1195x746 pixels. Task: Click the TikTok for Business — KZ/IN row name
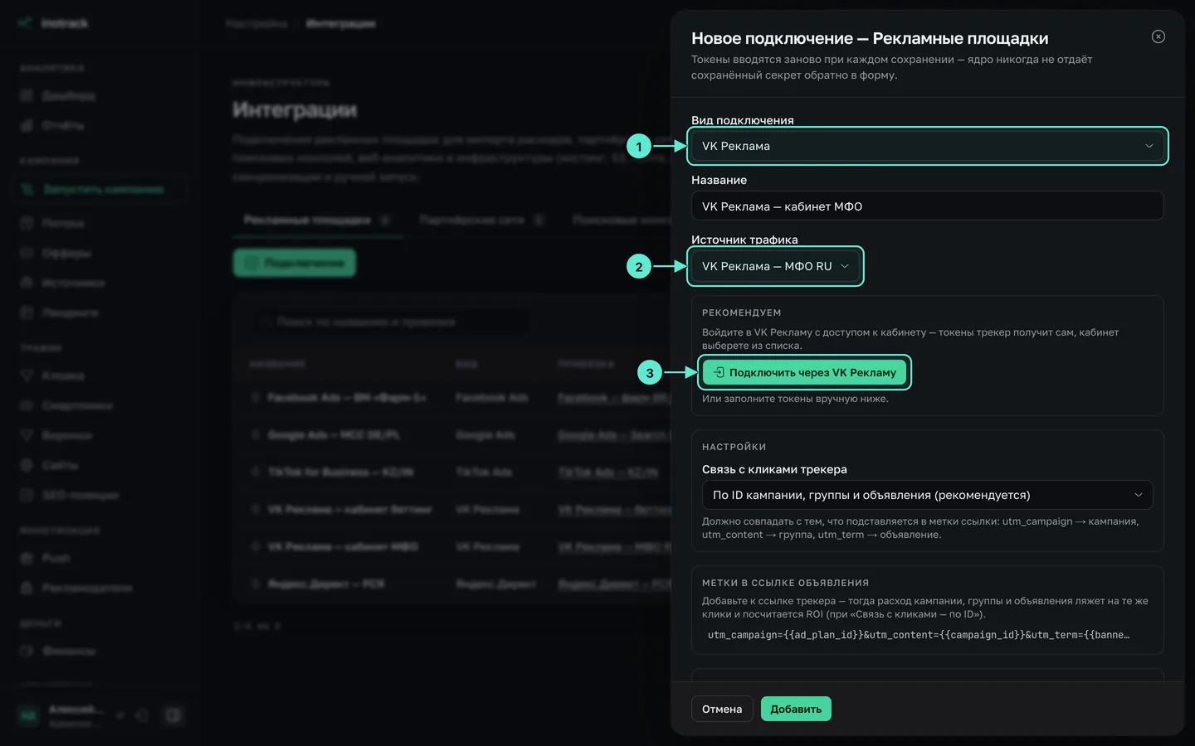coord(340,472)
